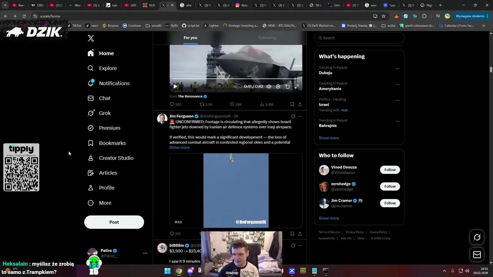Open video settings gear icon
Viewport: 493px width, 277px height.
[278, 87]
